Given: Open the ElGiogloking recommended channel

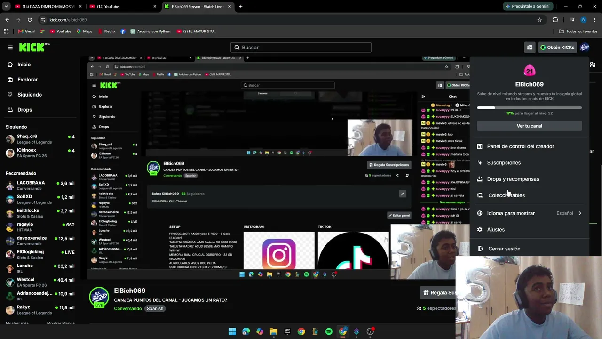Looking at the screenshot, I should [x=40, y=255].
